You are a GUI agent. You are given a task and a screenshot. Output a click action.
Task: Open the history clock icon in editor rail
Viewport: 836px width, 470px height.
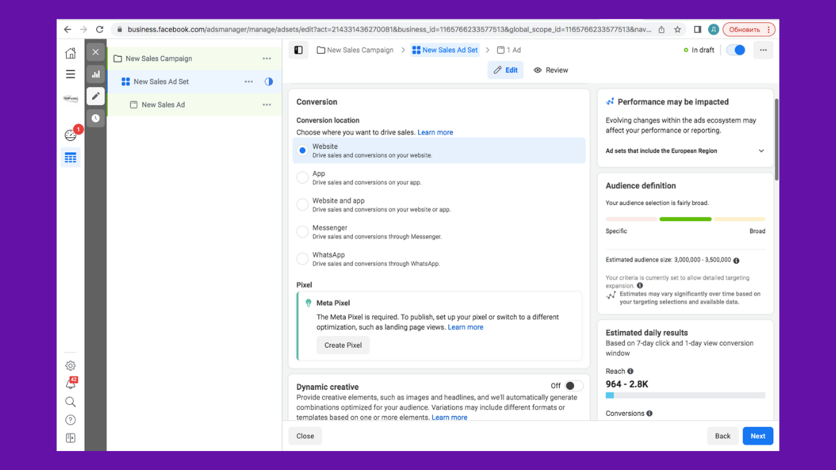(96, 118)
